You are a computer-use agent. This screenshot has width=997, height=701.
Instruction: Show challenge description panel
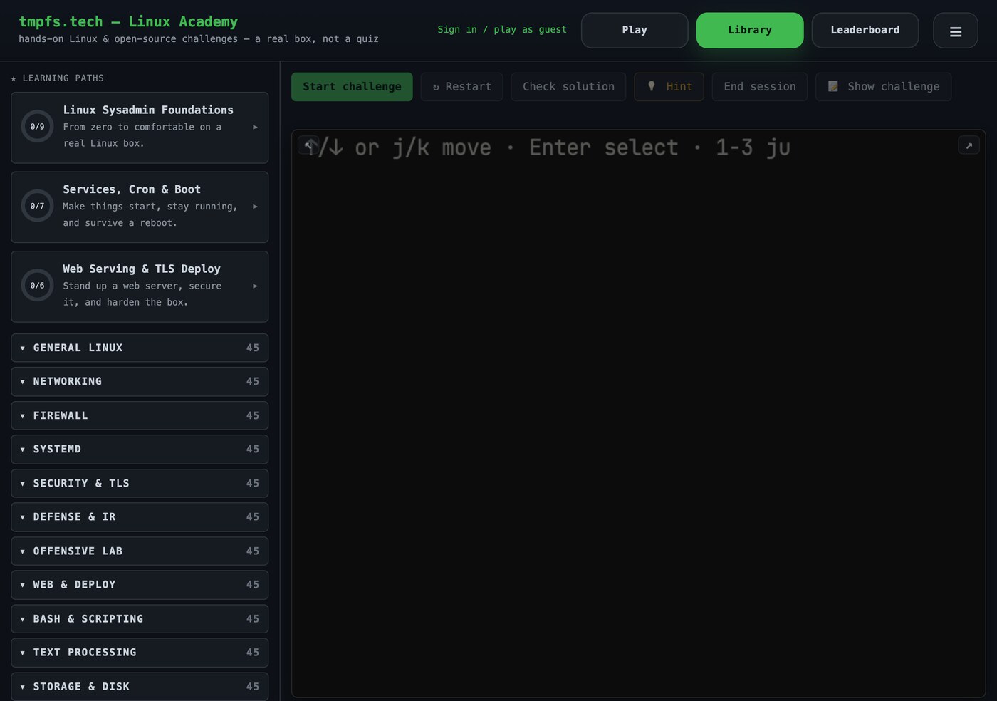click(x=883, y=87)
